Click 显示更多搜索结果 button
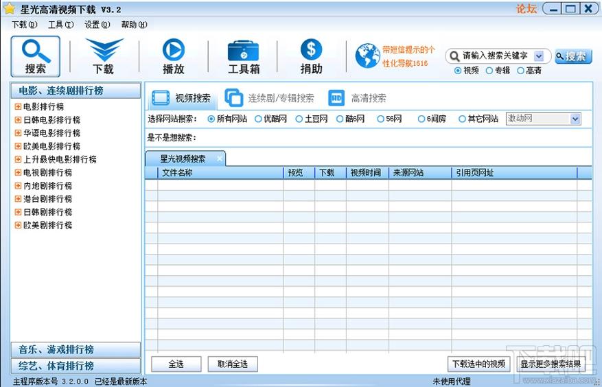 [x=551, y=364]
